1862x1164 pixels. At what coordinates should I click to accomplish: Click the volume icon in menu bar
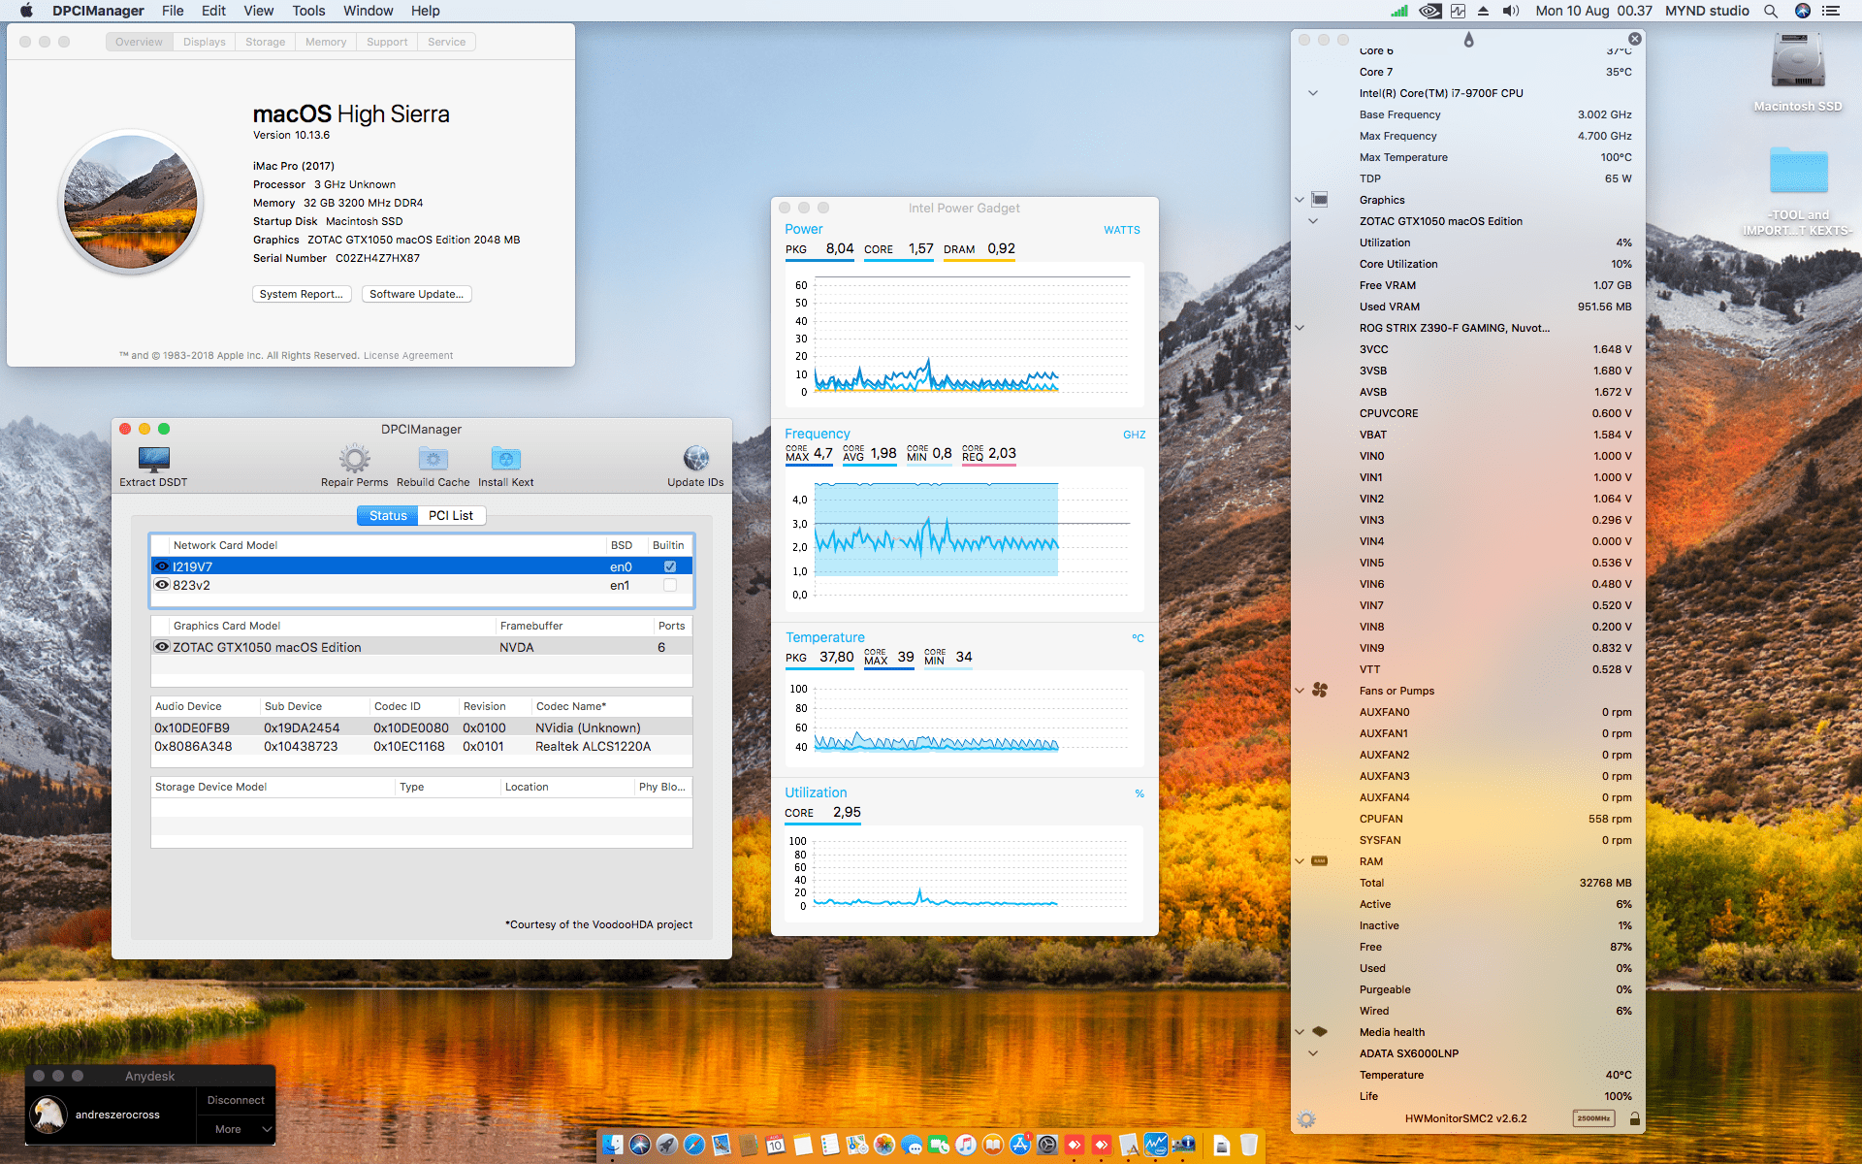click(1511, 11)
